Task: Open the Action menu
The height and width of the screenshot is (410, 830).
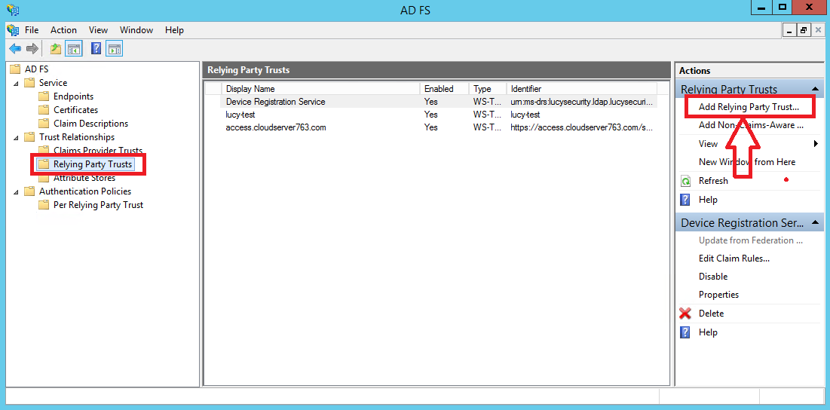Action: click(63, 30)
